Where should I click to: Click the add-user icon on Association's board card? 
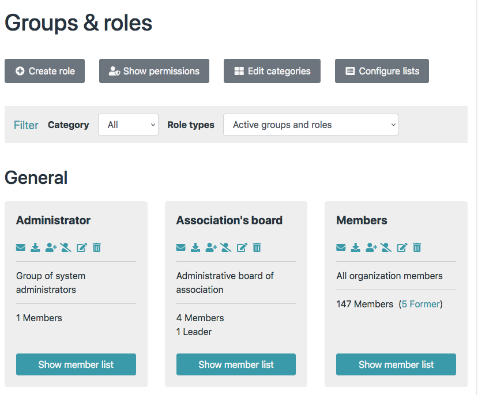point(212,247)
